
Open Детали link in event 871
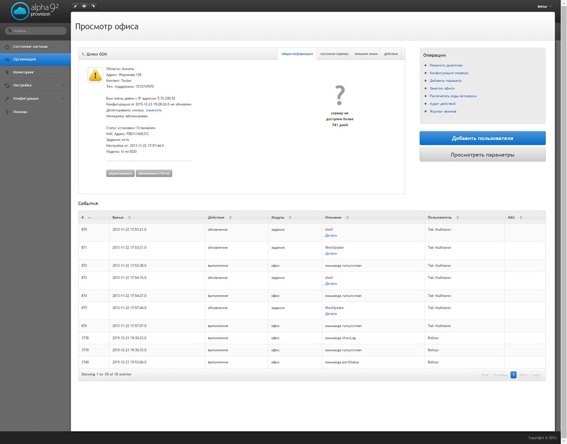tap(331, 253)
